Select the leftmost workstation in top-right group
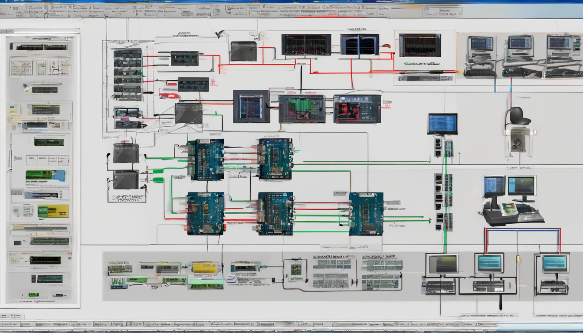The width and height of the screenshot is (583, 333). pos(480,56)
